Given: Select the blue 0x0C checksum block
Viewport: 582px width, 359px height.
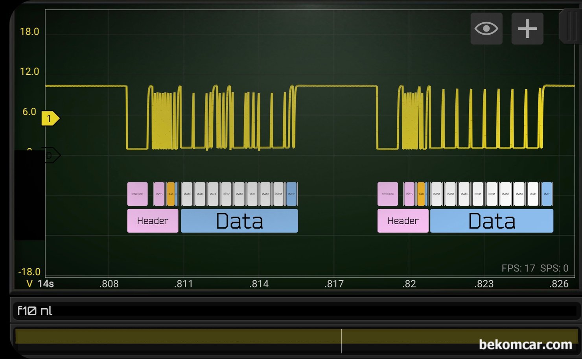Looking at the screenshot, I should pos(292,194).
